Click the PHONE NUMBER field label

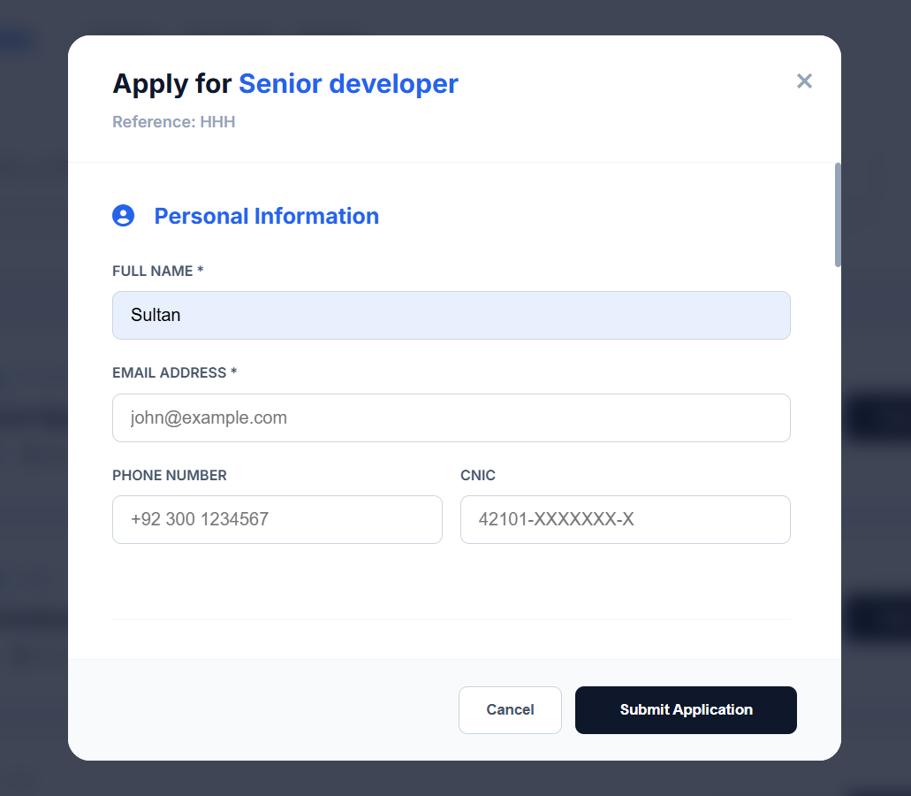169,475
